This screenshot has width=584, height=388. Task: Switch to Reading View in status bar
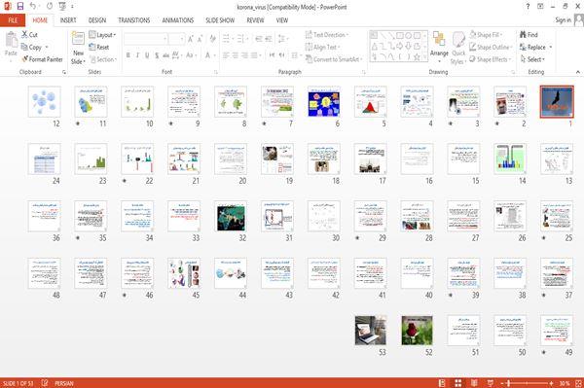pos(474,383)
